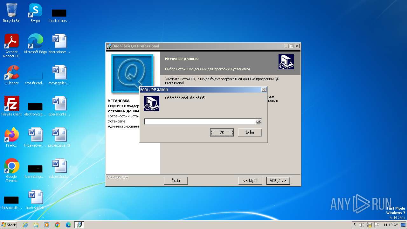The image size is (407, 229).
Task: Open the Action Center flag icon
Action: (376, 225)
